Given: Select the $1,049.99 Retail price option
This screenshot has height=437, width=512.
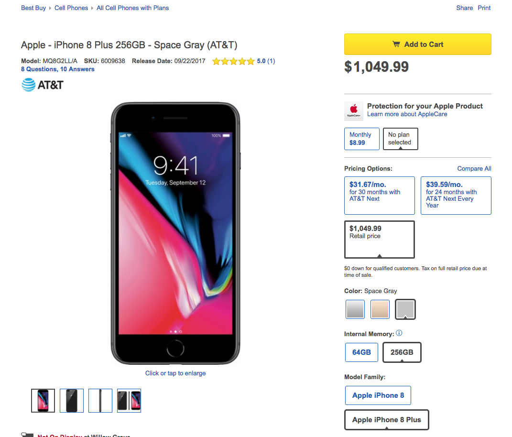Looking at the screenshot, I should [x=380, y=240].
